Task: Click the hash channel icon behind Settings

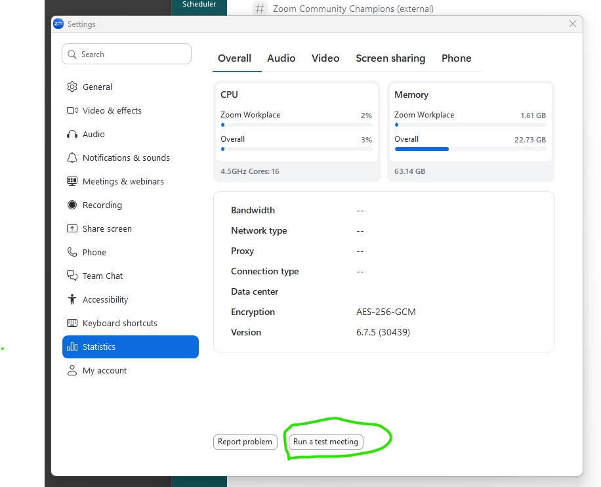Action: pyautogui.click(x=260, y=9)
